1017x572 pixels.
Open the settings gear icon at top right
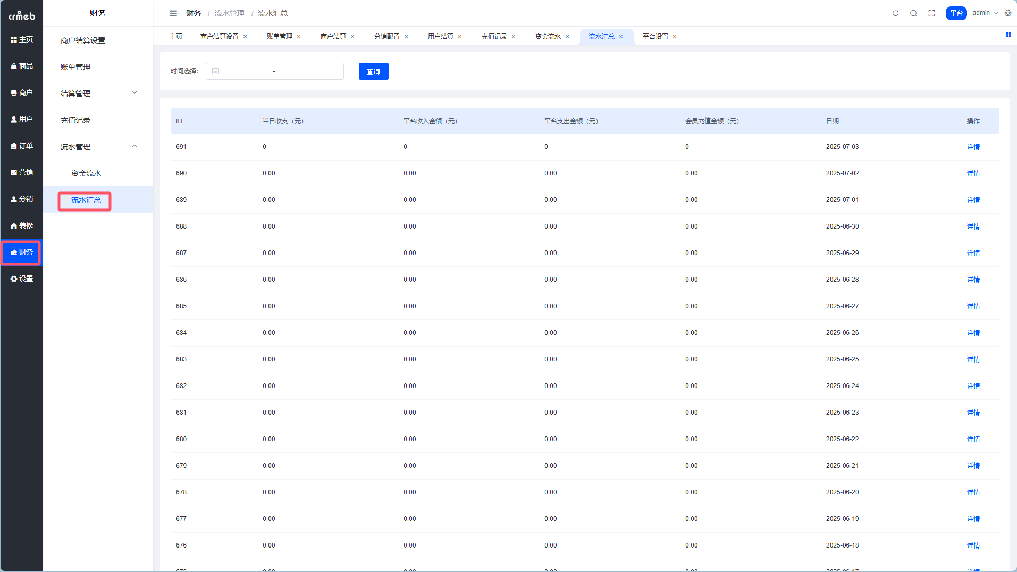tap(1008, 13)
